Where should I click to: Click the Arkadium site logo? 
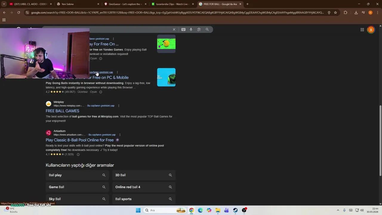pyautogui.click(x=48, y=133)
